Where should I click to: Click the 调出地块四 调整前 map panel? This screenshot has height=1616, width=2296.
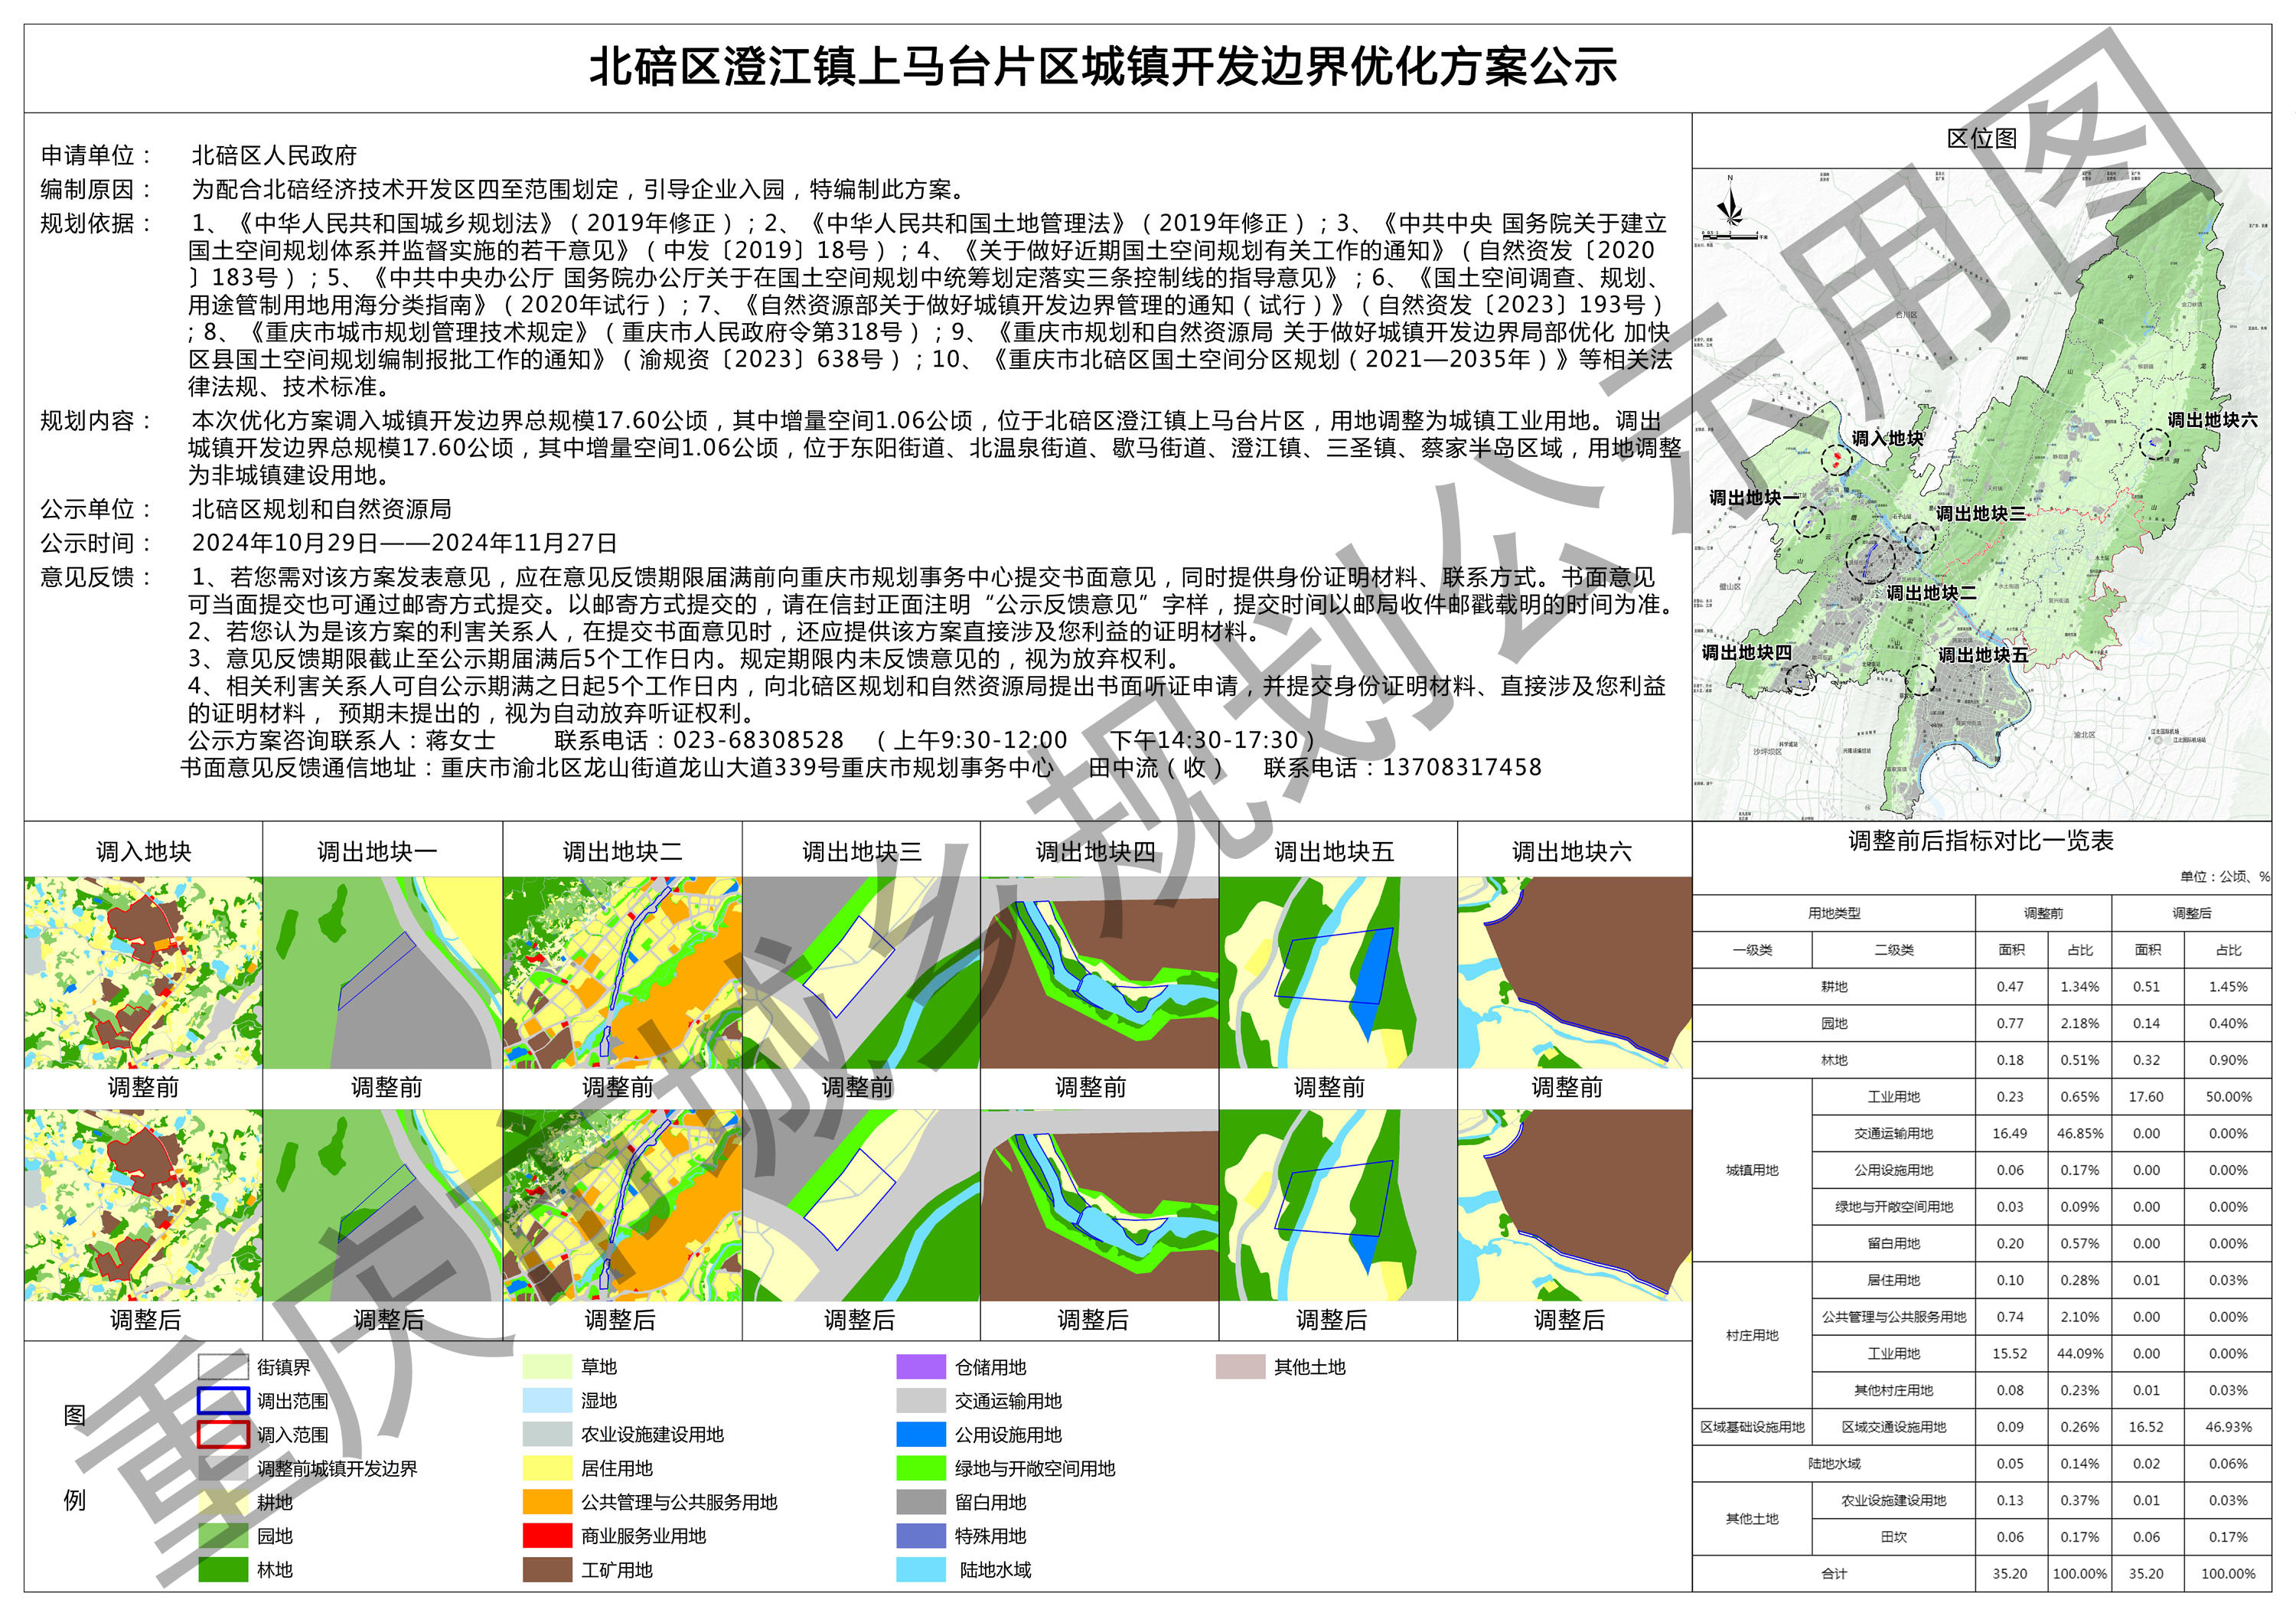pos(1100,973)
